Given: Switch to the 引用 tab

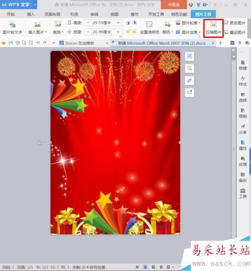Looking at the screenshot, I should [x=74, y=14].
